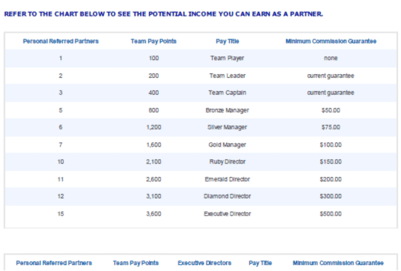Click the 'Gold Manager' pay title cell

tap(227, 145)
